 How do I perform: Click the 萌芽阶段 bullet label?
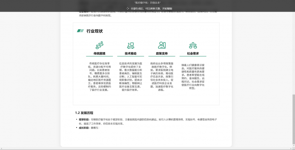pos(84,120)
